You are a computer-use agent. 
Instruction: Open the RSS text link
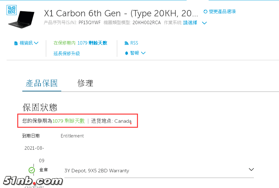134,43
